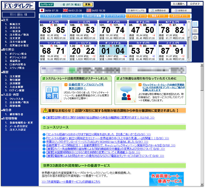Click main content scrollbar thumb
The image size is (205, 188).
click(202, 79)
